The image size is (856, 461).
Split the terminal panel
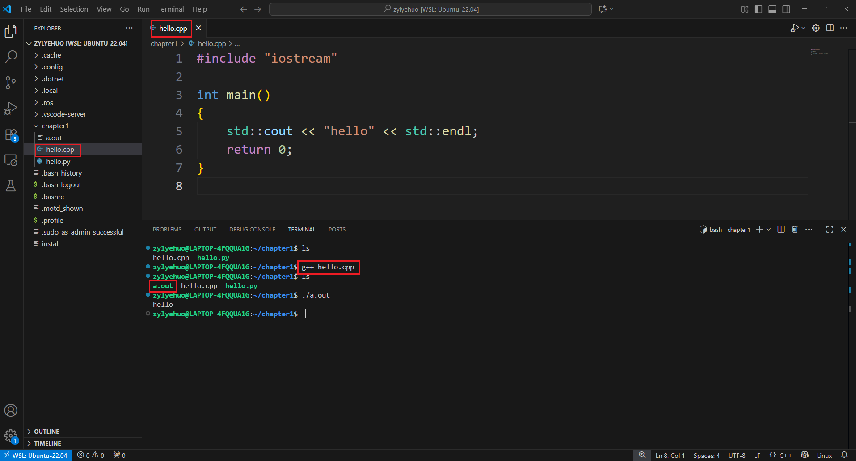[x=781, y=229]
